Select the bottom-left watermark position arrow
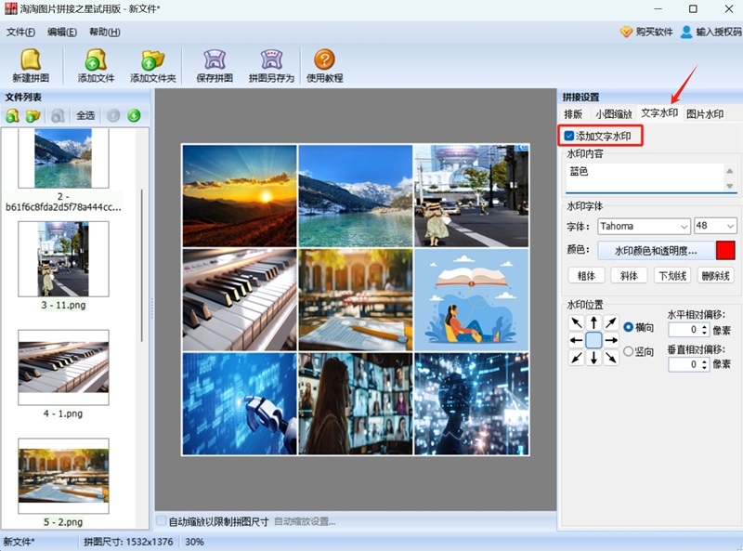743x551 pixels. tap(576, 357)
